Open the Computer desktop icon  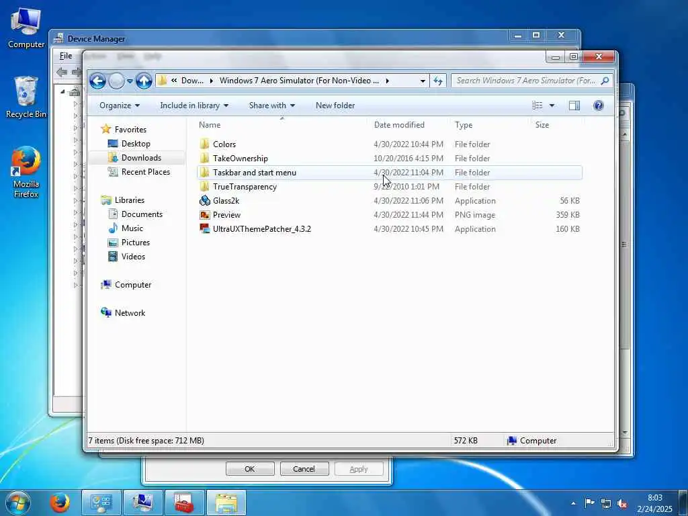(x=26, y=28)
